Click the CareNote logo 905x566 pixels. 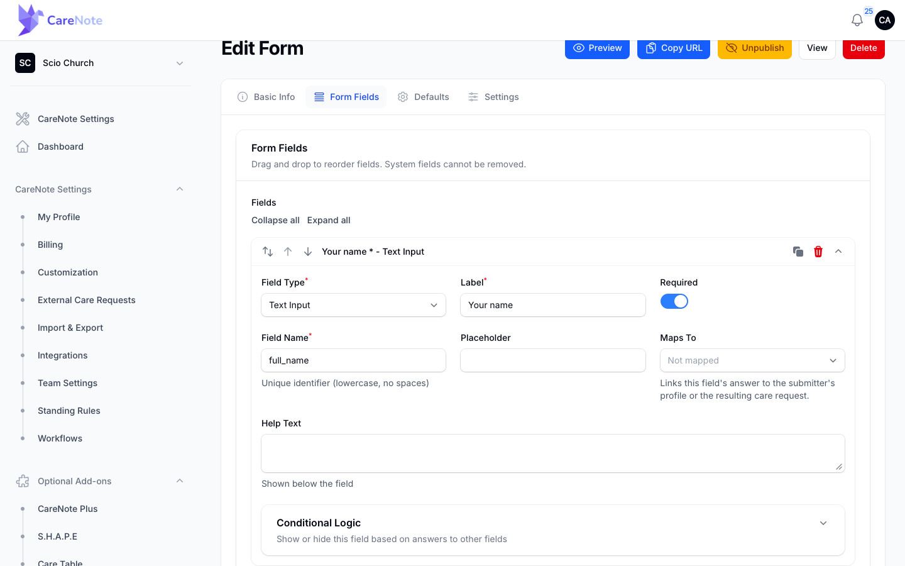(x=60, y=20)
